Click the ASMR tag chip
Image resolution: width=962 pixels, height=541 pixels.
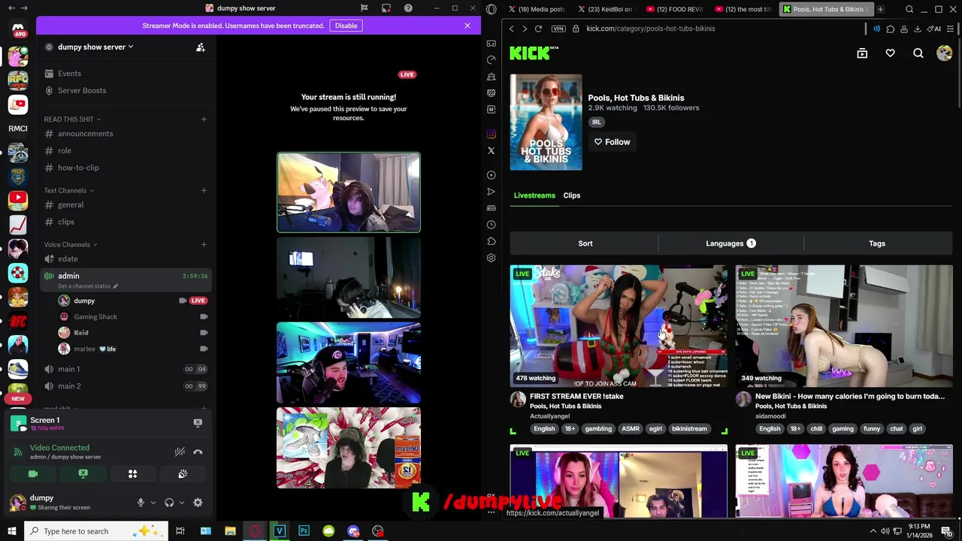tap(631, 429)
